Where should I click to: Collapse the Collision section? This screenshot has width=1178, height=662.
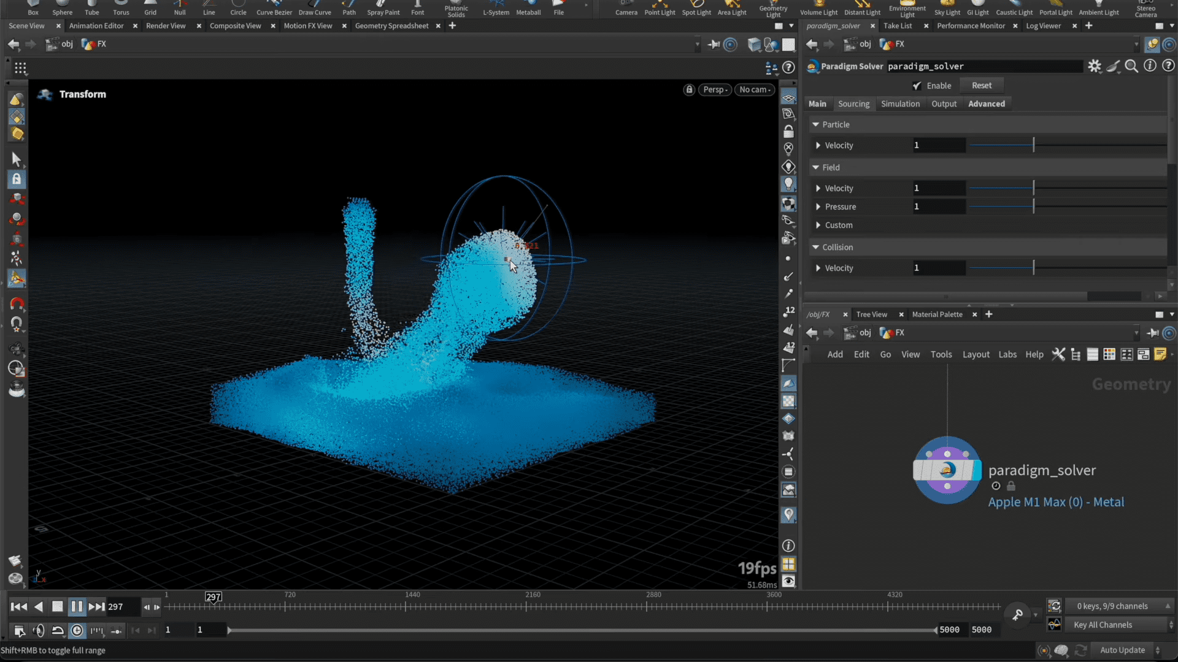[815, 247]
